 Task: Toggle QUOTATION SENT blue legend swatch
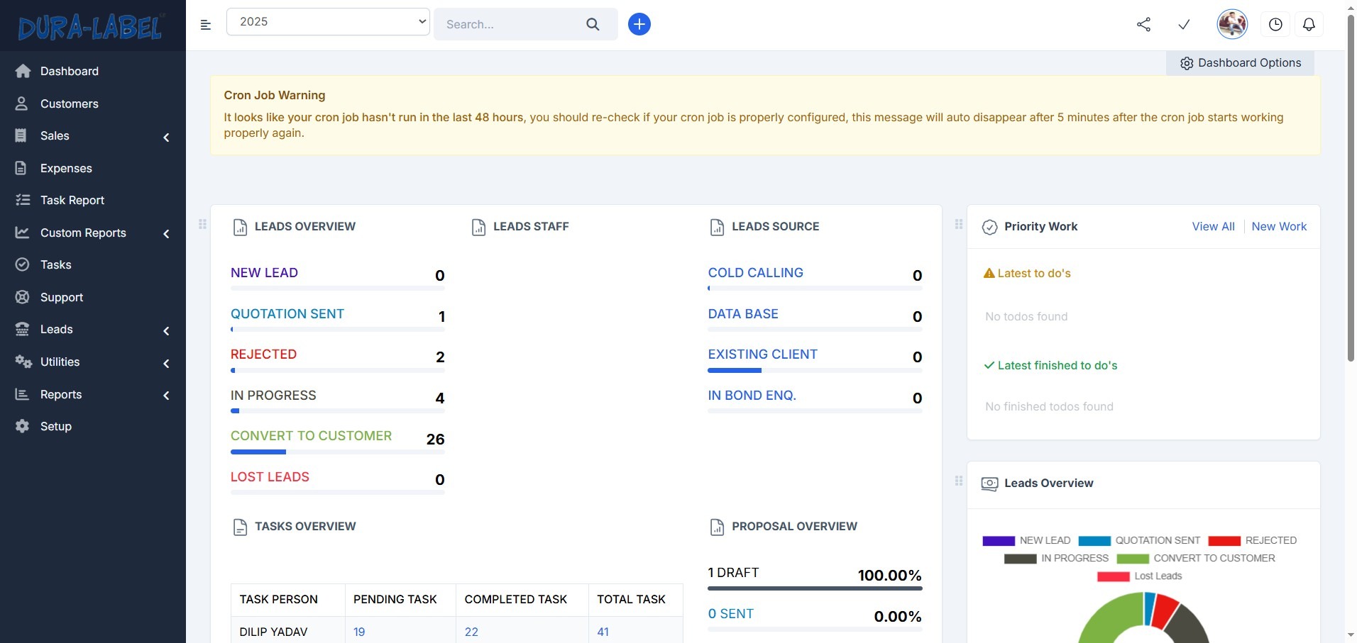(1094, 541)
